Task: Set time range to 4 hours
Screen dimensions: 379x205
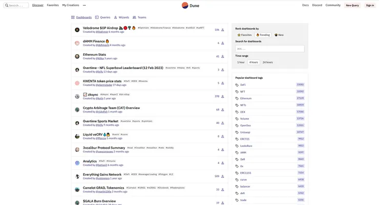Action: pyautogui.click(x=254, y=62)
